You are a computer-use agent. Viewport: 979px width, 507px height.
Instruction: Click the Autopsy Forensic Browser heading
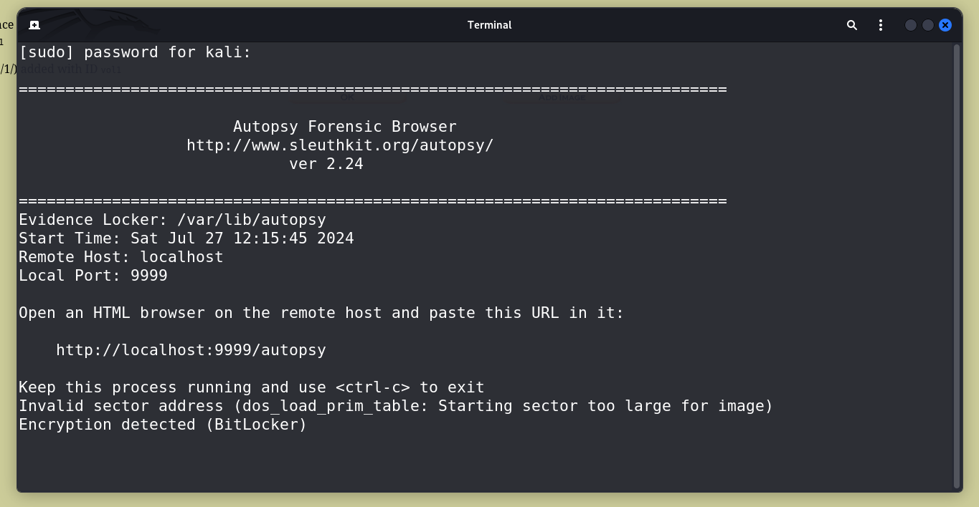tap(345, 127)
